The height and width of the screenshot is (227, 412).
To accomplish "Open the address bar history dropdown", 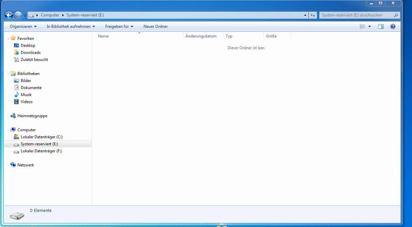I will click(x=305, y=15).
